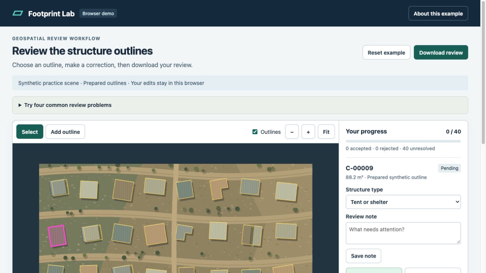Viewport: 486px width, 273px height.
Task: Toggle the Outlines checkbox
Action: pyautogui.click(x=255, y=132)
